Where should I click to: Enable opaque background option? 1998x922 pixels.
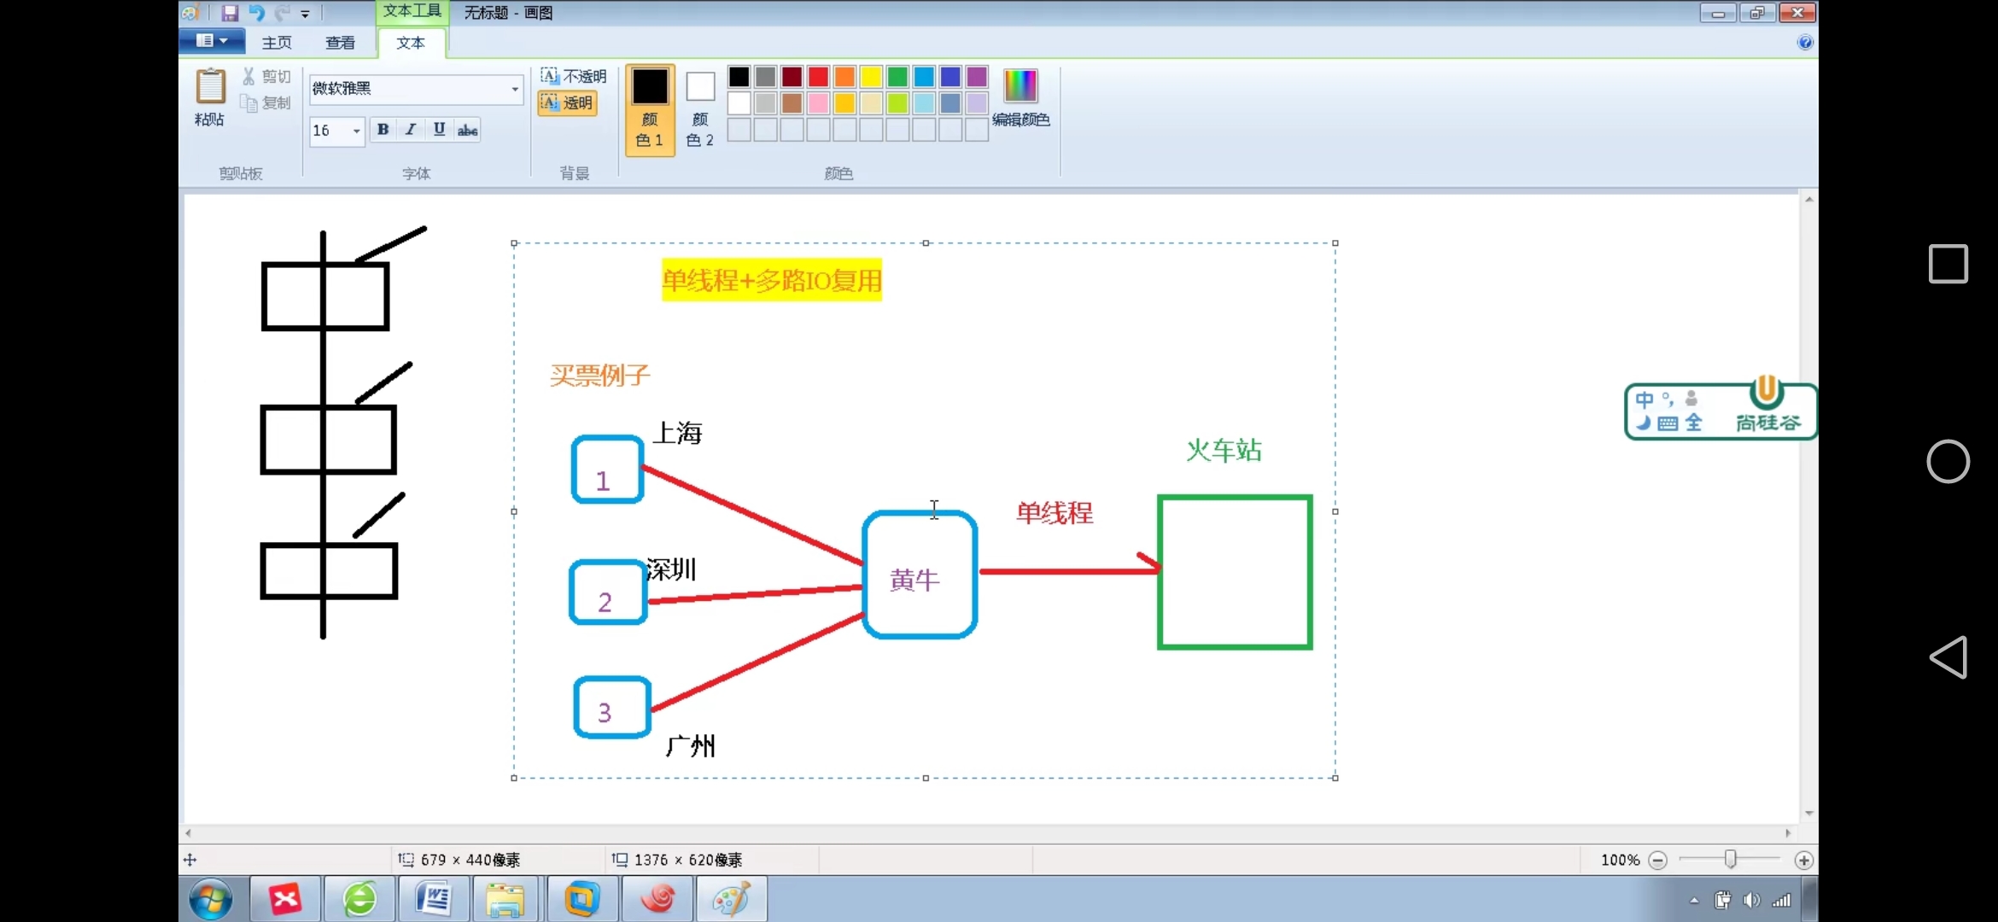tap(574, 76)
